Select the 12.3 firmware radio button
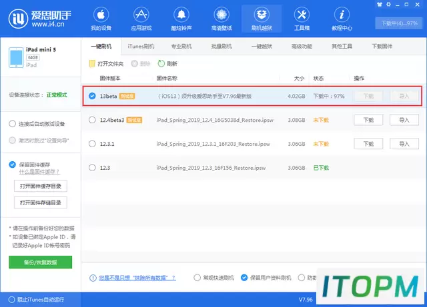427x307 pixels. click(92, 168)
